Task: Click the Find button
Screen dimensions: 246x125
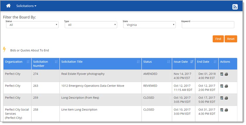Action: [218, 39]
